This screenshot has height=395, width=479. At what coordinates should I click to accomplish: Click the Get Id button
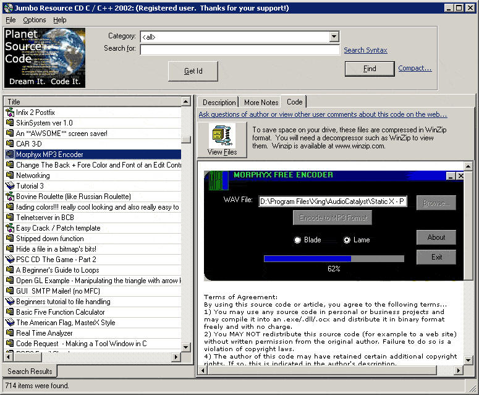193,71
